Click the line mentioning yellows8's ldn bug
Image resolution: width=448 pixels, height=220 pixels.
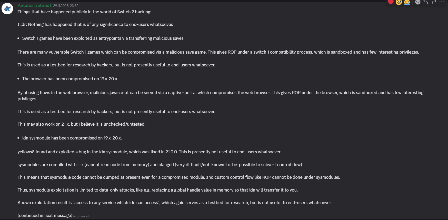pos(149,152)
